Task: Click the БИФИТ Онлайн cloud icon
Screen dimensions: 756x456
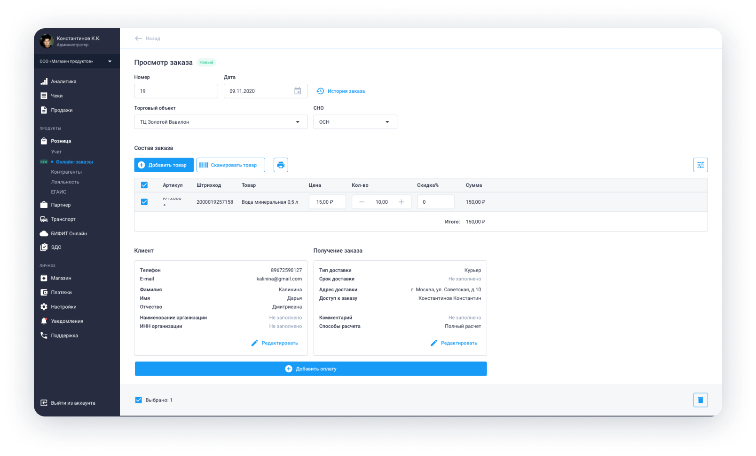Action: pyautogui.click(x=44, y=233)
